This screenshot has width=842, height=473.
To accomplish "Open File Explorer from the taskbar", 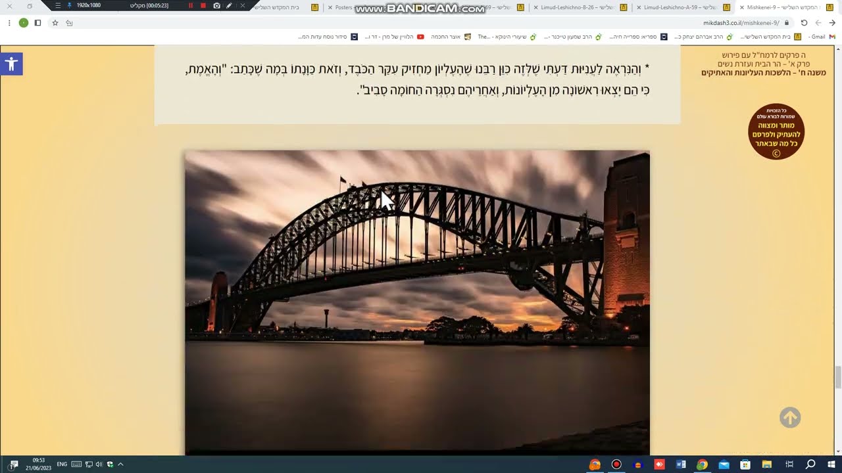I will coord(767,464).
